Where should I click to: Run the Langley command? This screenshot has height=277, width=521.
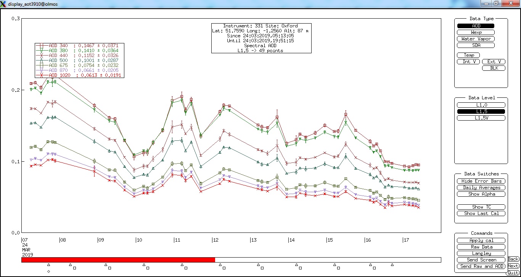tap(481, 253)
